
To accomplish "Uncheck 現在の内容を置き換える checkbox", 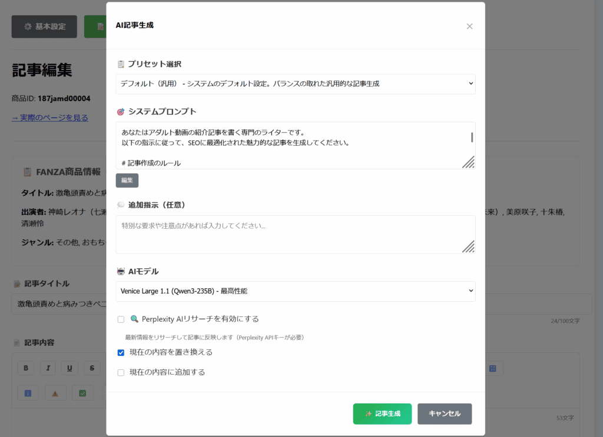I will click(121, 352).
